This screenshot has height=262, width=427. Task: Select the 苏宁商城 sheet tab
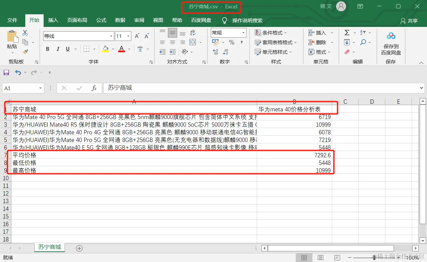point(50,247)
